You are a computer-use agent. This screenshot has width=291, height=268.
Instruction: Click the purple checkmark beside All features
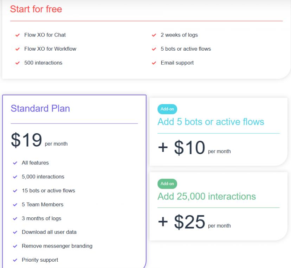click(15, 163)
